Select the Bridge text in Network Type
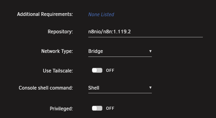 click(x=96, y=51)
